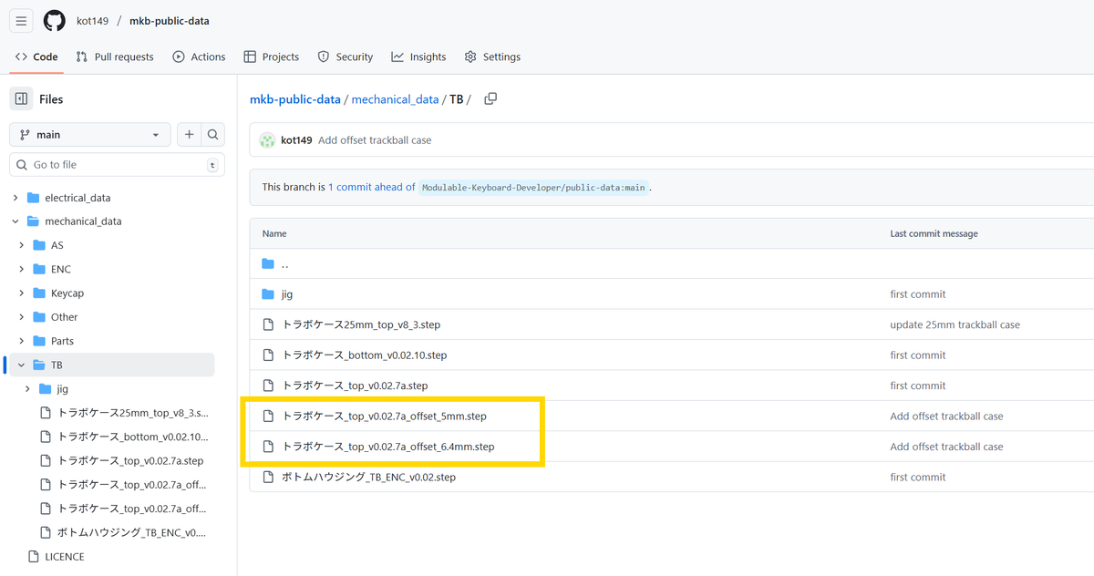Open the main branch dropdown

click(x=89, y=135)
